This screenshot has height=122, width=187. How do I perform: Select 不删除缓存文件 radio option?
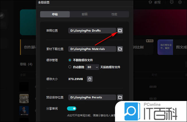[70, 60]
